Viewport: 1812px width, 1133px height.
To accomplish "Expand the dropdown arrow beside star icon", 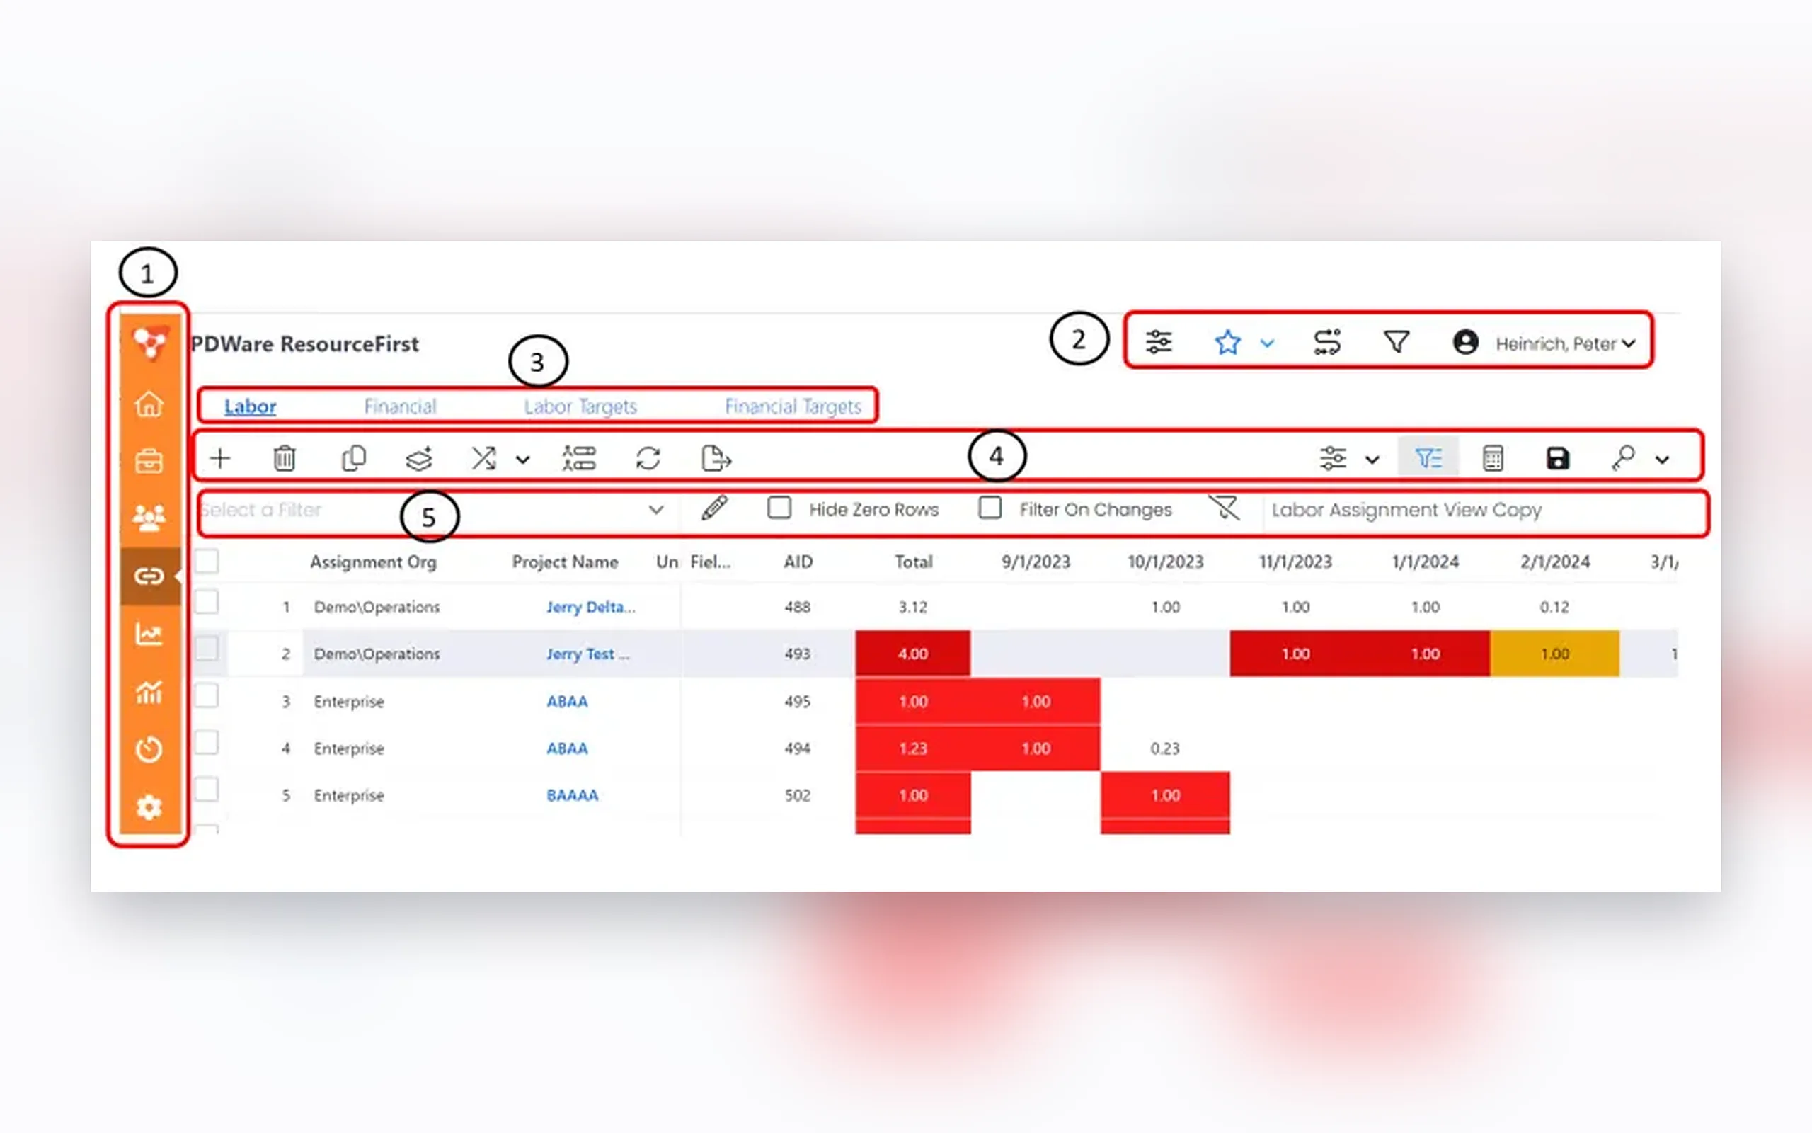I will [x=1267, y=344].
